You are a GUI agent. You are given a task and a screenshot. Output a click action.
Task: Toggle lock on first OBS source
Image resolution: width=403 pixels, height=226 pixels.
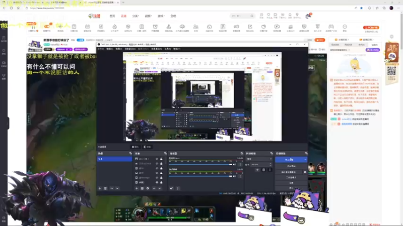(161, 159)
